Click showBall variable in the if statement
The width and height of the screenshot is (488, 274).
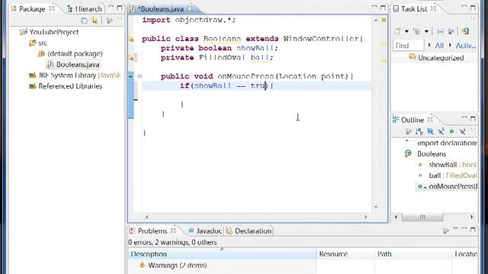click(x=213, y=85)
